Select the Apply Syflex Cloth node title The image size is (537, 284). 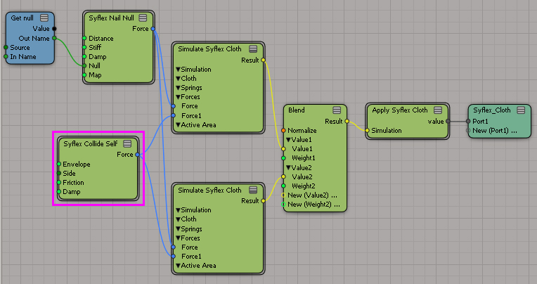(x=400, y=110)
